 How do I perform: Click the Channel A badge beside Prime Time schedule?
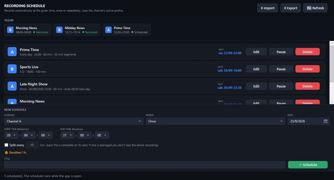click(x=12, y=52)
